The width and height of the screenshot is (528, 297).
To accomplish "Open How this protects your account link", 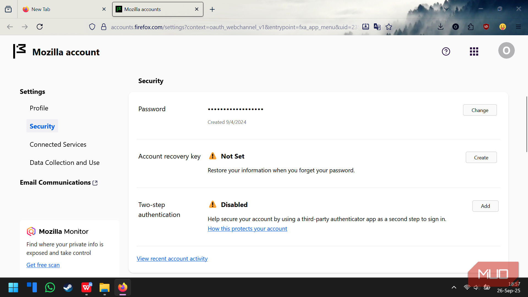I will (247, 229).
